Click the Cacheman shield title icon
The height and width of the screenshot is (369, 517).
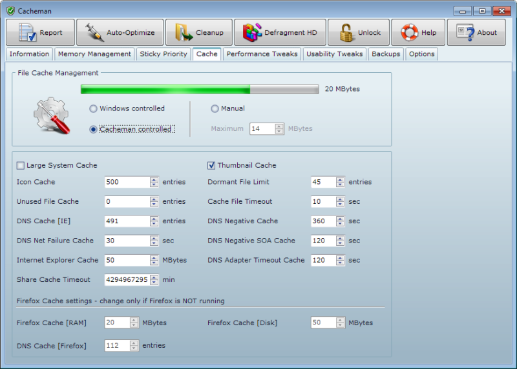(10, 11)
